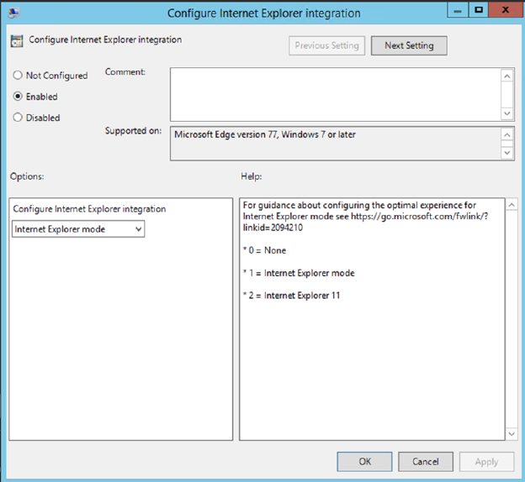Click the dialog system icon in title bar

tap(14, 13)
